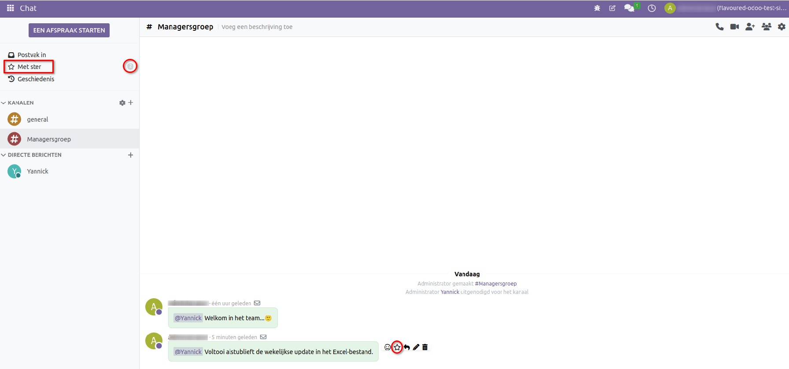Add a reaction with smiley icon

pos(387,347)
